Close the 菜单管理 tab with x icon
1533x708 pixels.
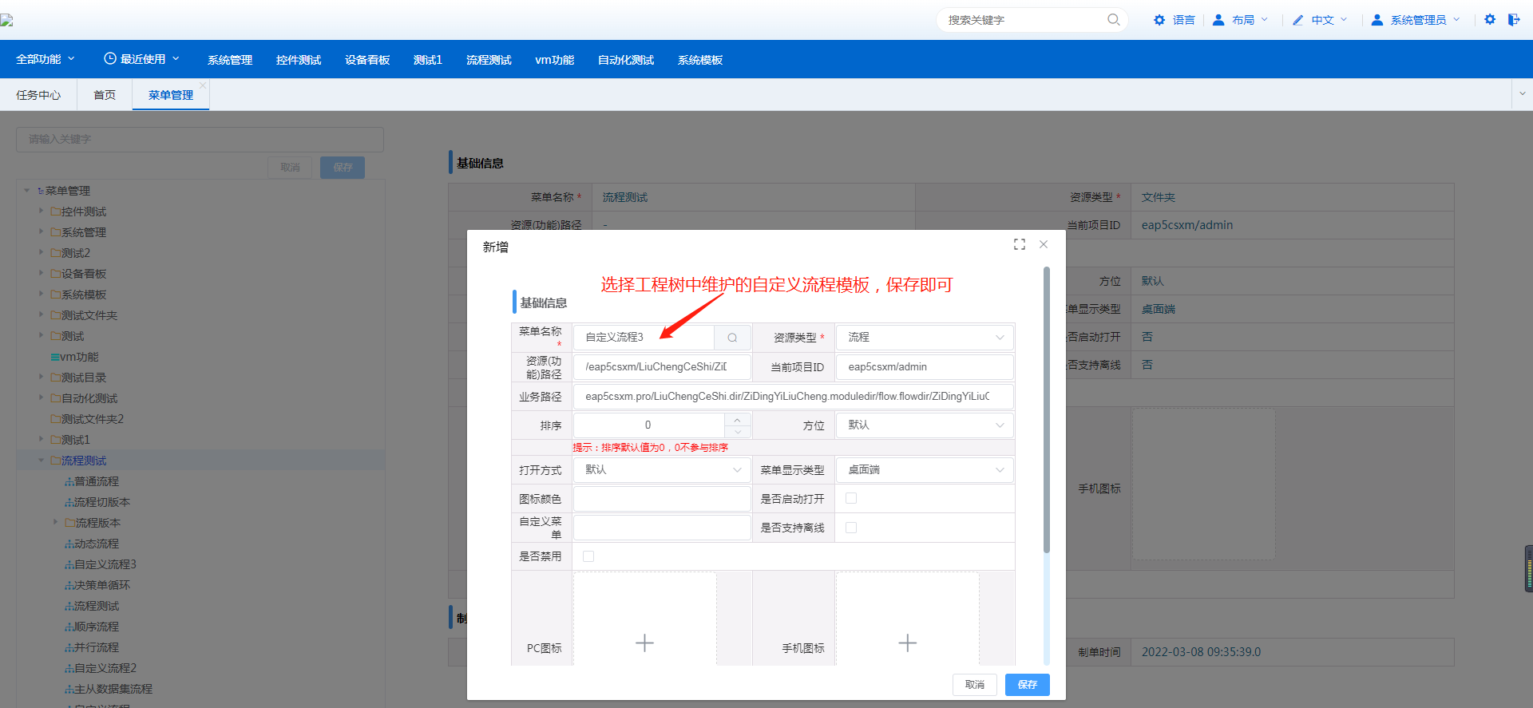pyautogui.click(x=203, y=85)
